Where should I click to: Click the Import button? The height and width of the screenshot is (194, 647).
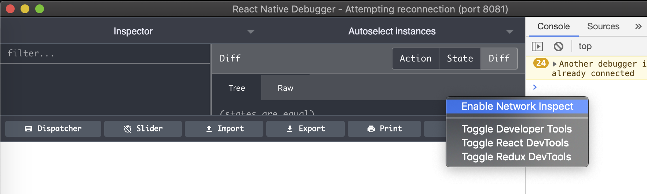pyautogui.click(x=224, y=129)
